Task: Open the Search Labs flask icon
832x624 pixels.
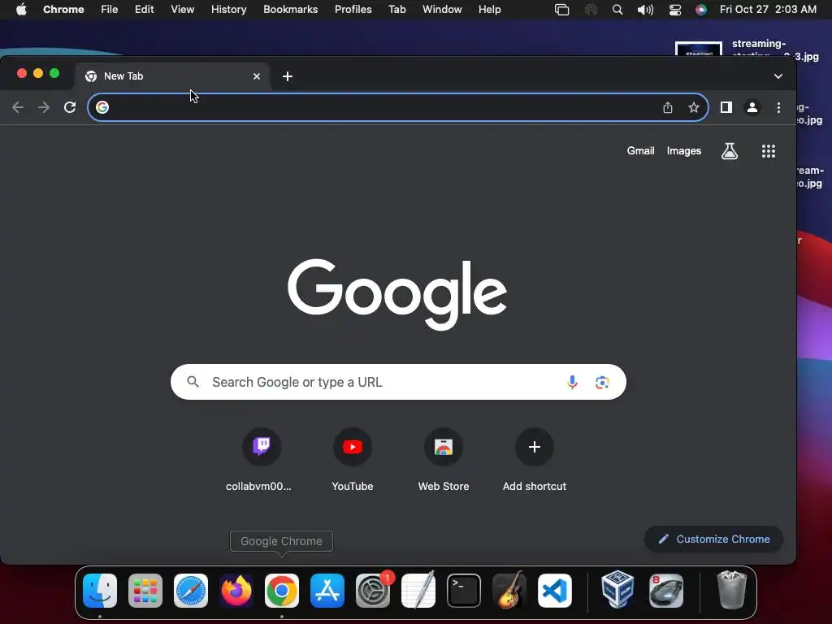Action: tap(730, 151)
